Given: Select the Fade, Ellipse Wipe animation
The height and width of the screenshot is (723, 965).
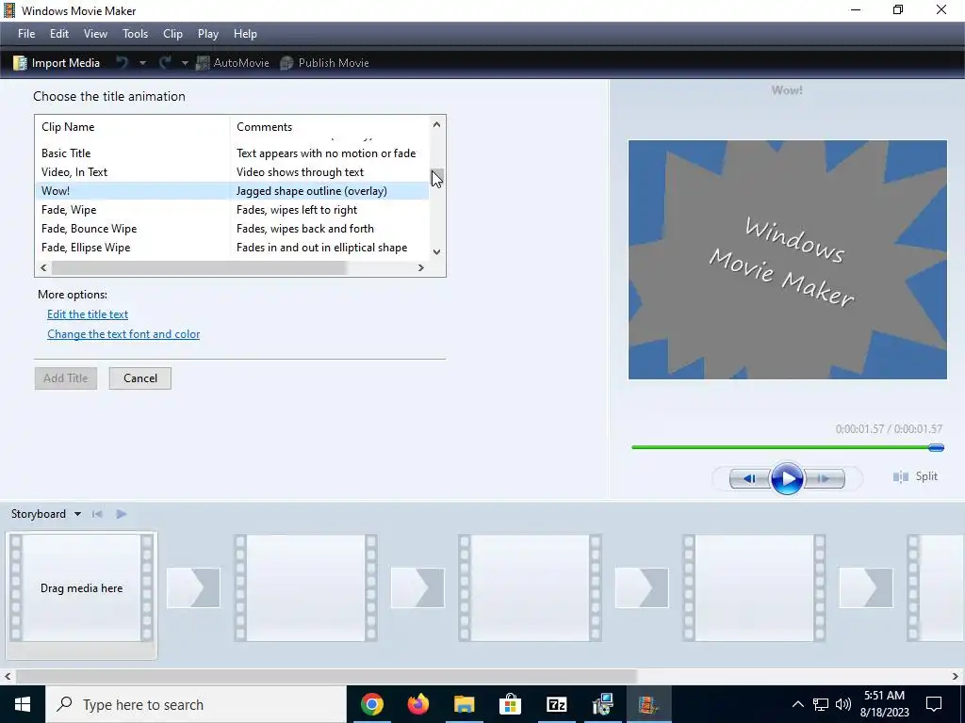Looking at the screenshot, I should pyautogui.click(x=232, y=248).
